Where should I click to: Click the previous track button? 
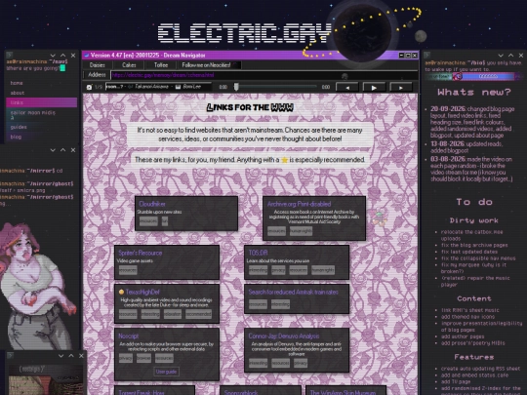coord(347,88)
